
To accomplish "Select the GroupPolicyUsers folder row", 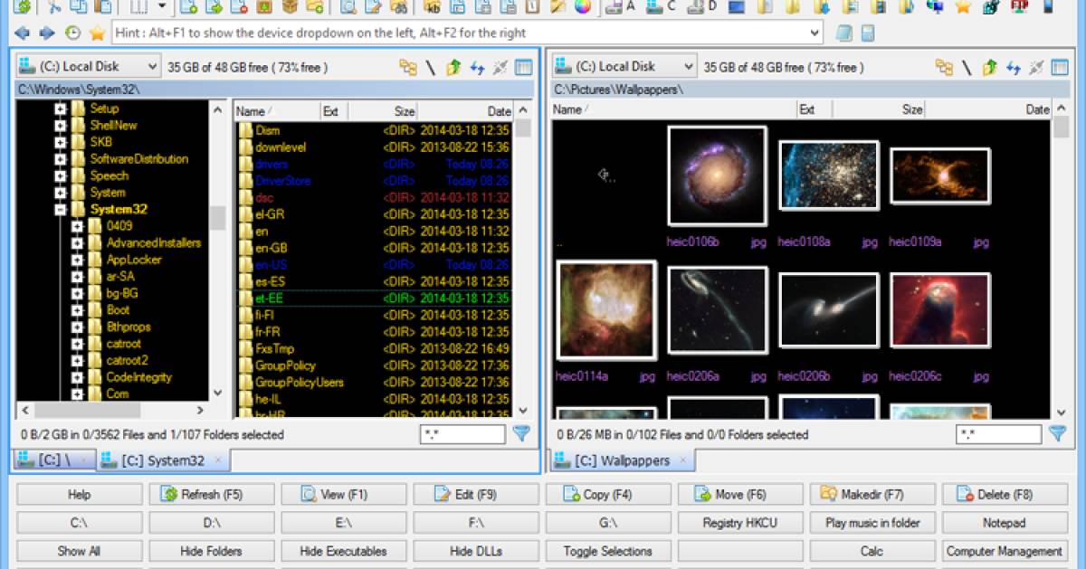I will (x=374, y=383).
